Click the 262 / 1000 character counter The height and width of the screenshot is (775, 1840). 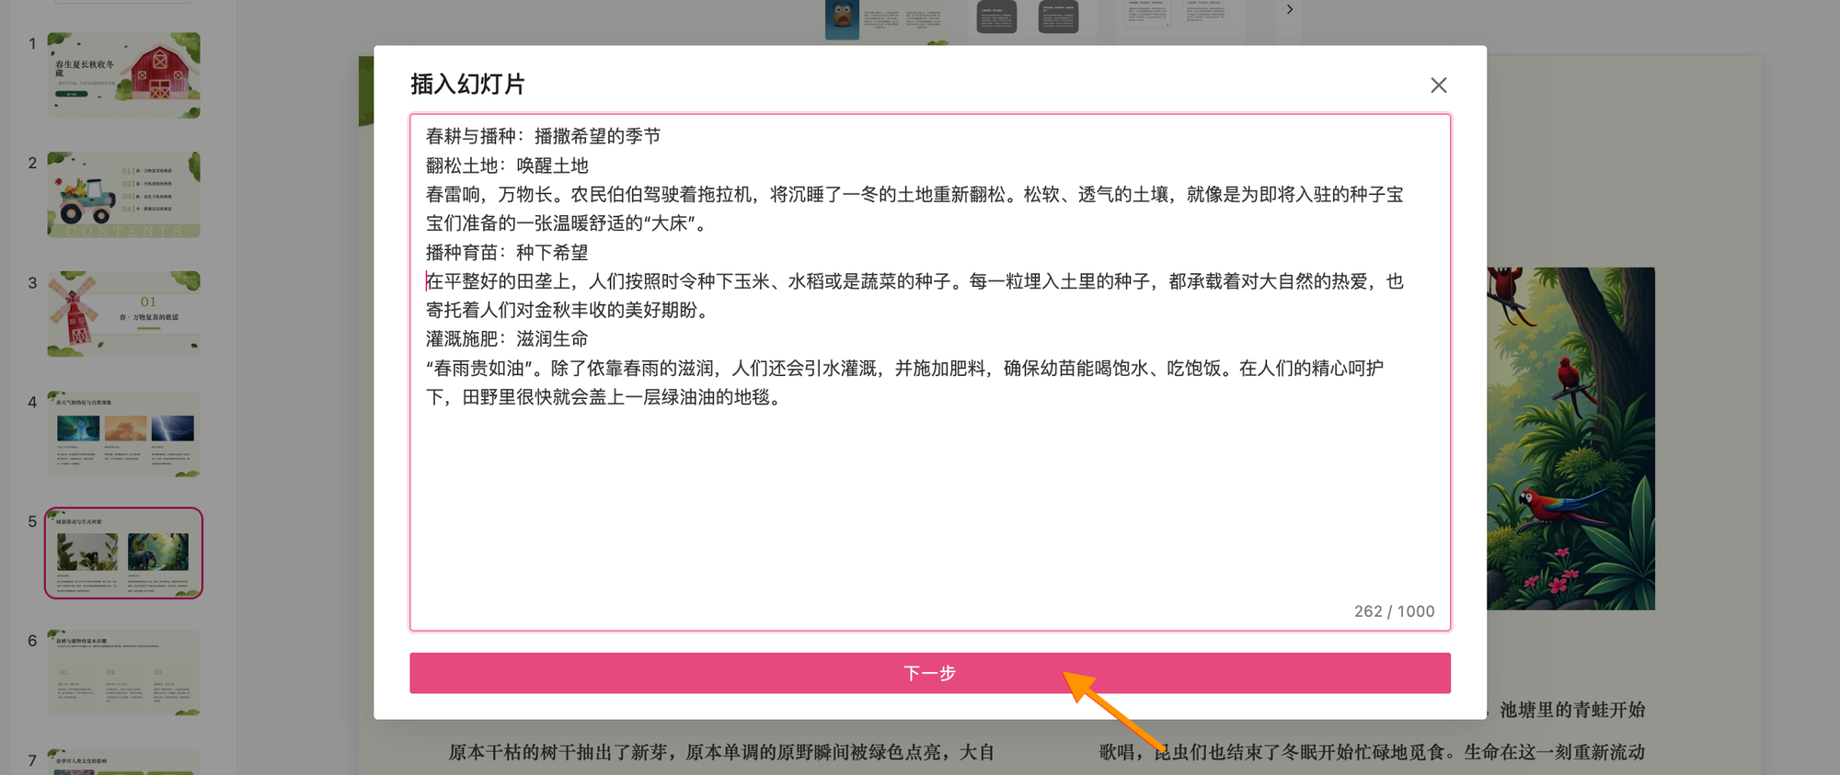(1393, 611)
